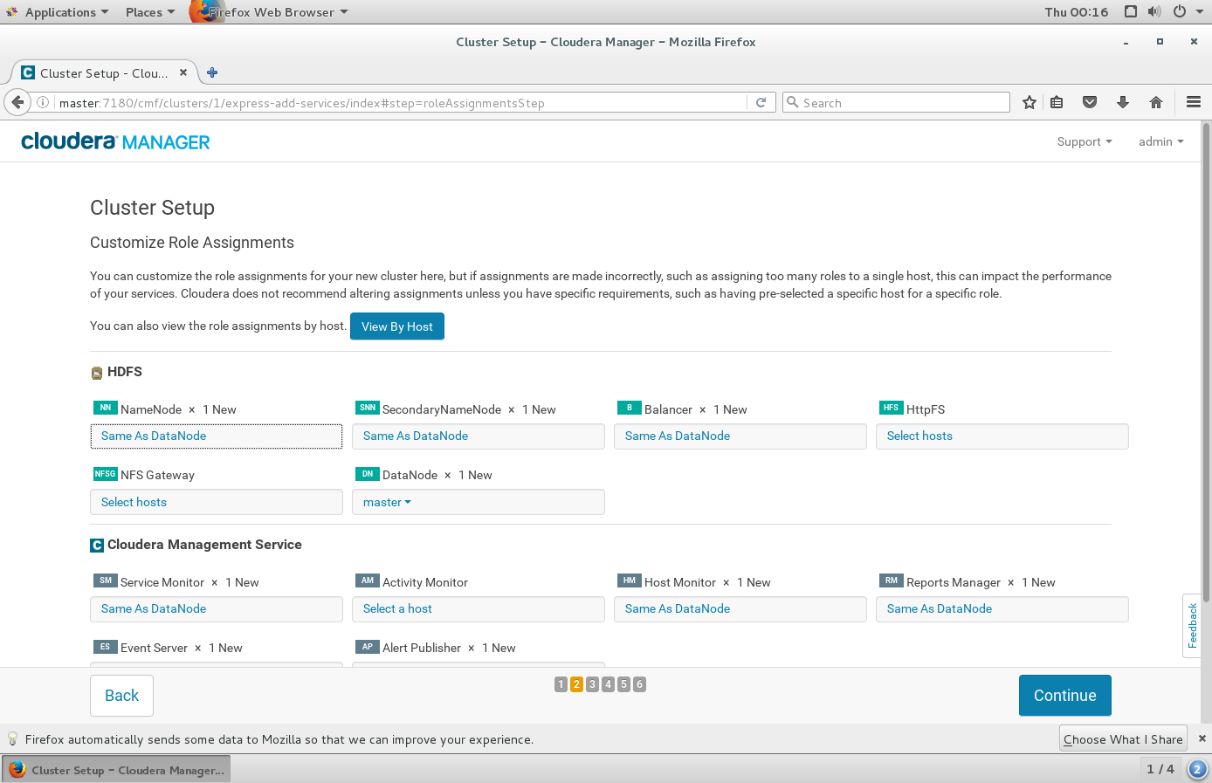Open the Firefox hamburger menu
The height and width of the screenshot is (783, 1212).
click(1194, 102)
